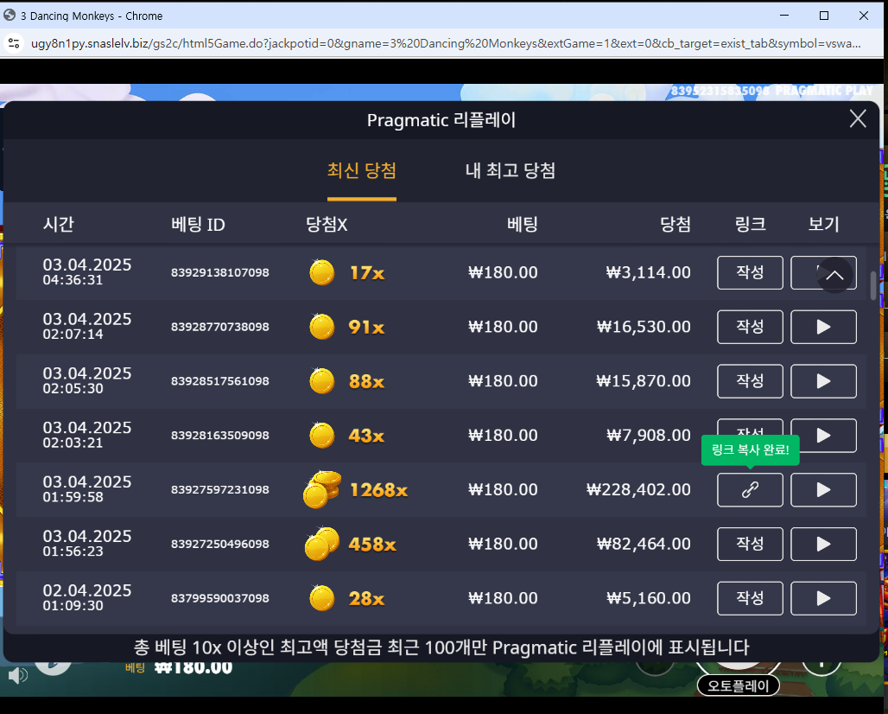Click win amount ₩15,870.00
This screenshot has height=714, width=888.
click(x=644, y=381)
